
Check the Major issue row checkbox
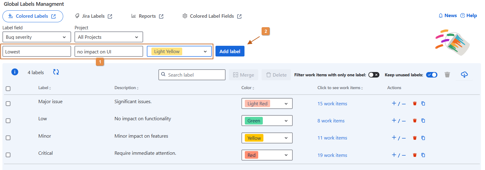(8, 104)
